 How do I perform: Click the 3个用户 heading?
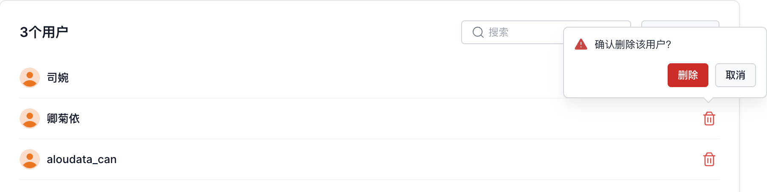[x=44, y=32]
